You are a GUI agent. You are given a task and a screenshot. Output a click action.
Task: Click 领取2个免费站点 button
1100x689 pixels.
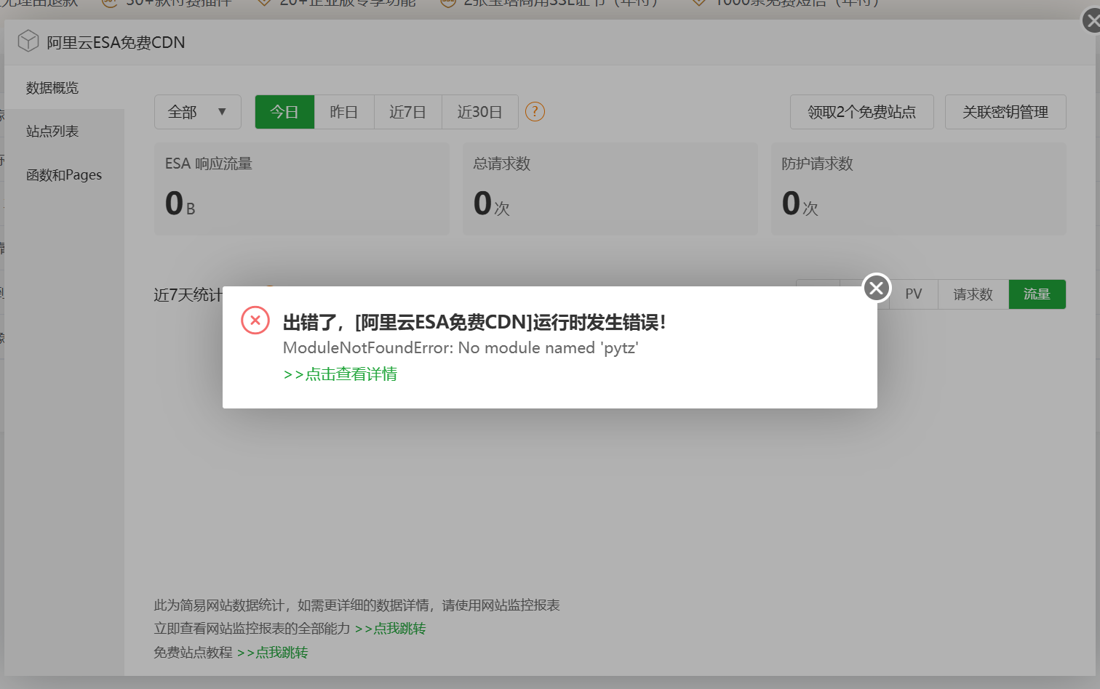coord(862,112)
